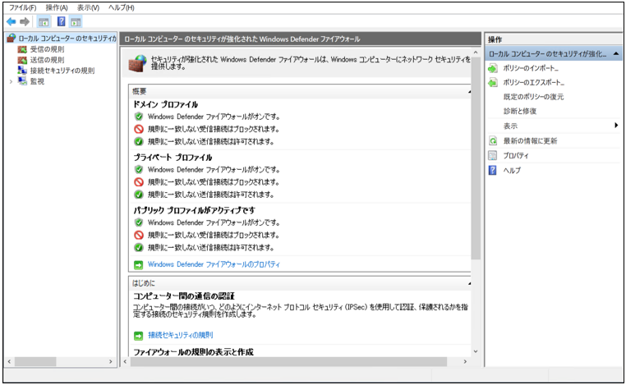Click the root node icon in the tree
The width and height of the screenshot is (626, 385).
click(12, 39)
